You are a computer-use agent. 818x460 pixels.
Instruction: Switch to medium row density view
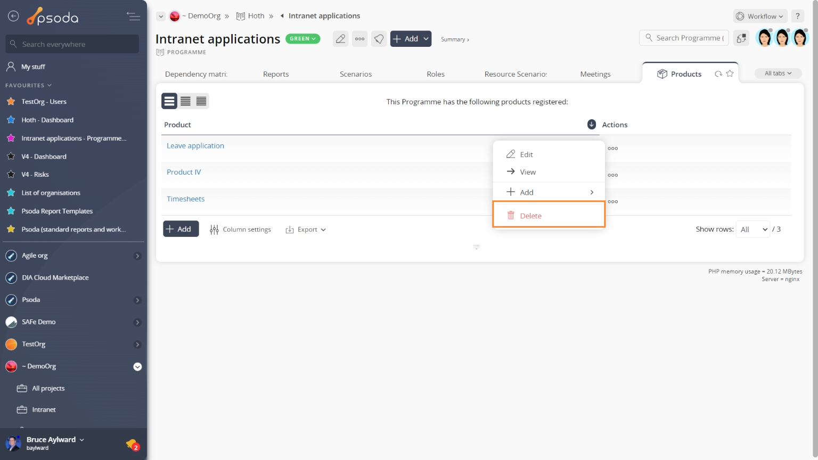(x=185, y=101)
